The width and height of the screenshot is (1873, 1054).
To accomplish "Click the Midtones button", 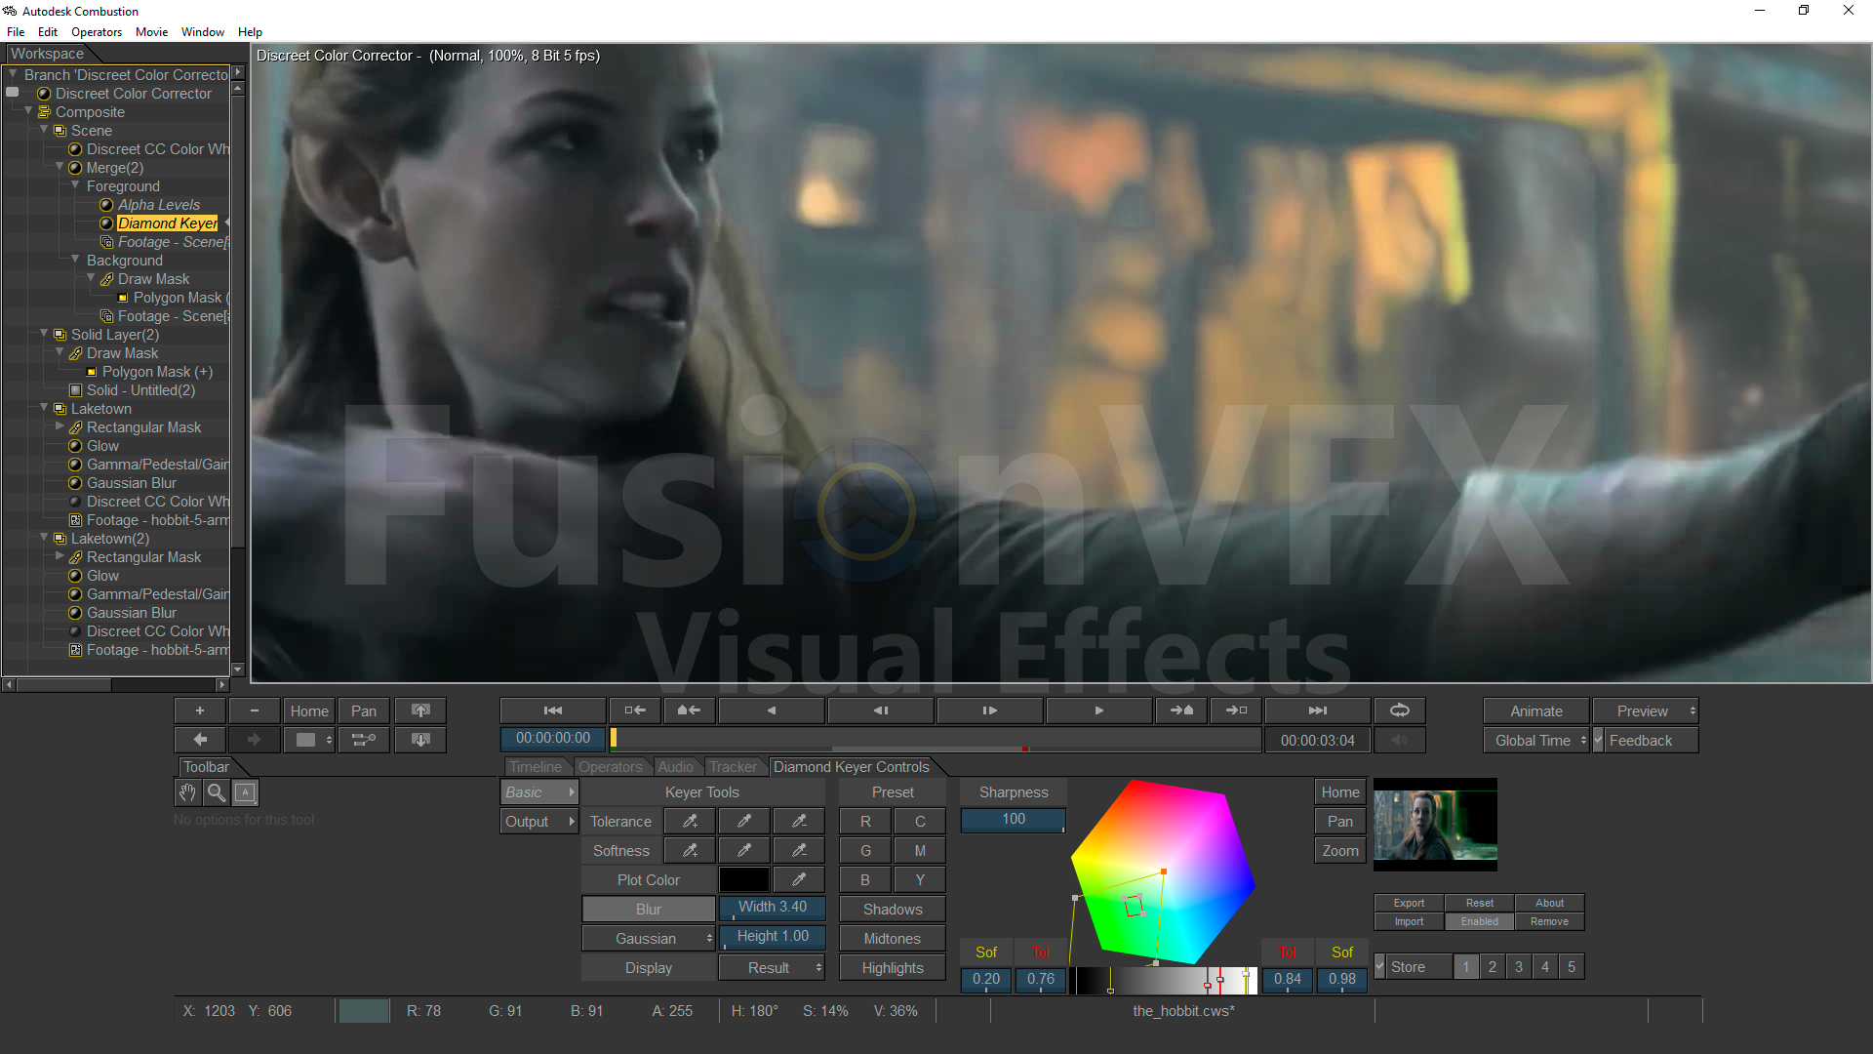I will click(x=893, y=939).
